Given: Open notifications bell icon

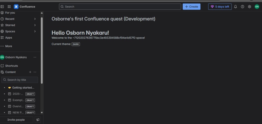Looking at the screenshot, I should click(235, 7).
